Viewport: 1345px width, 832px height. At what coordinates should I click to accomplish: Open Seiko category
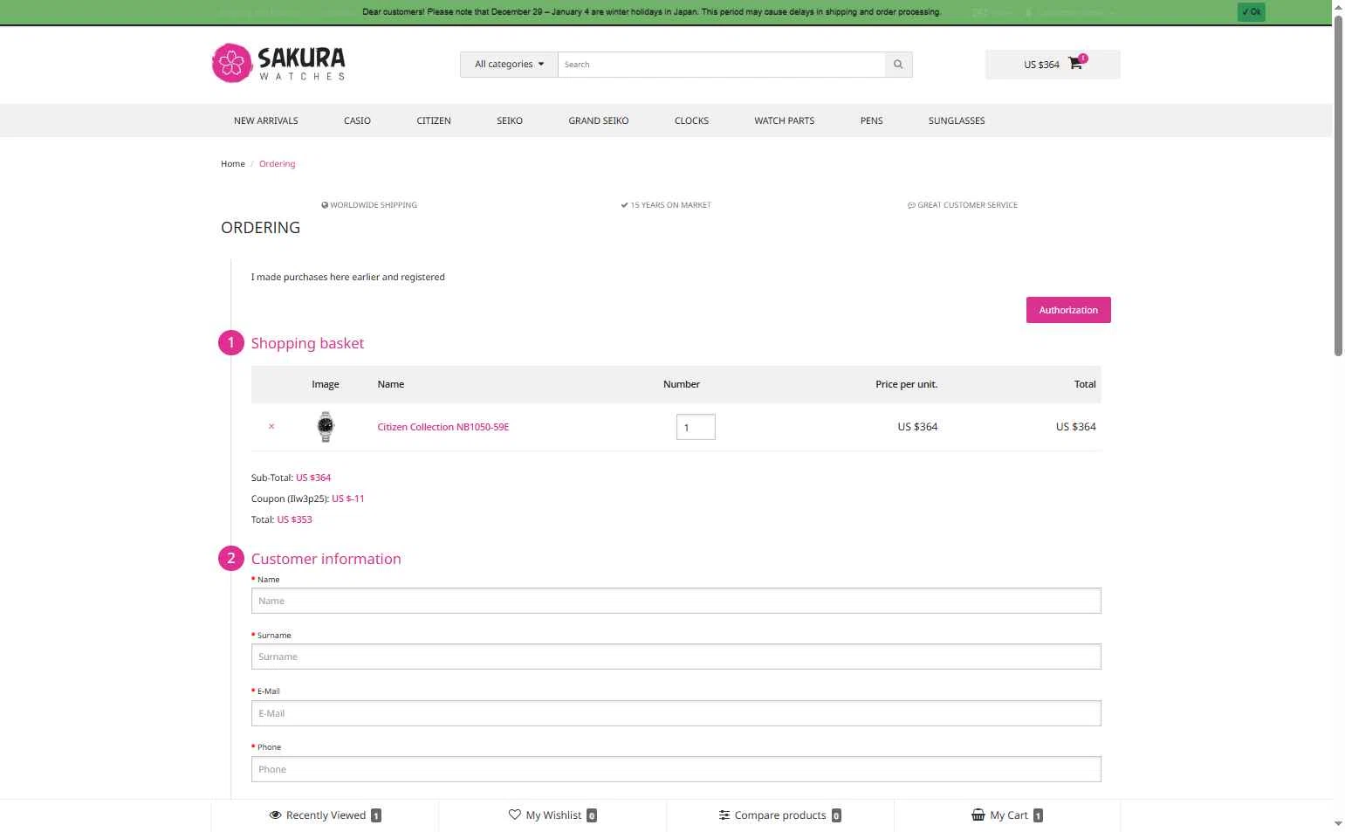[510, 120]
